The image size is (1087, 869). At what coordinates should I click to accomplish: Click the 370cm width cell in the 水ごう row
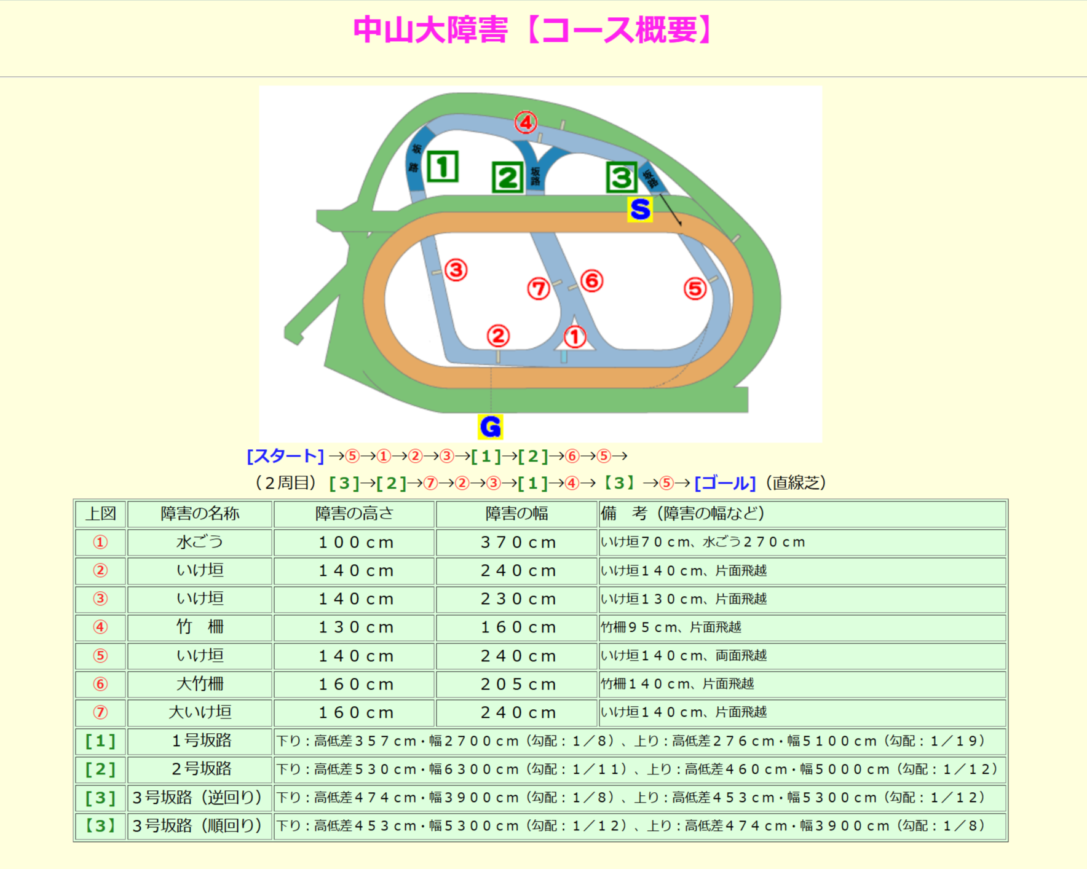point(517,542)
